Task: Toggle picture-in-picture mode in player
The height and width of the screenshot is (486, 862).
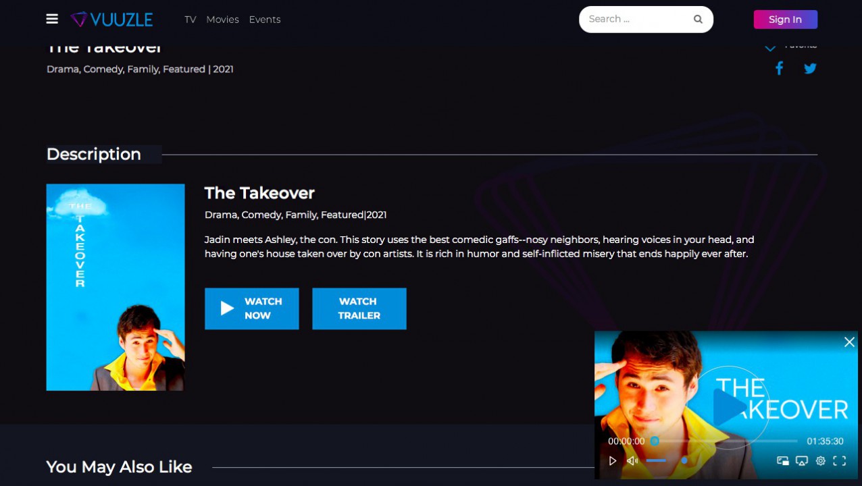Action: 782,461
